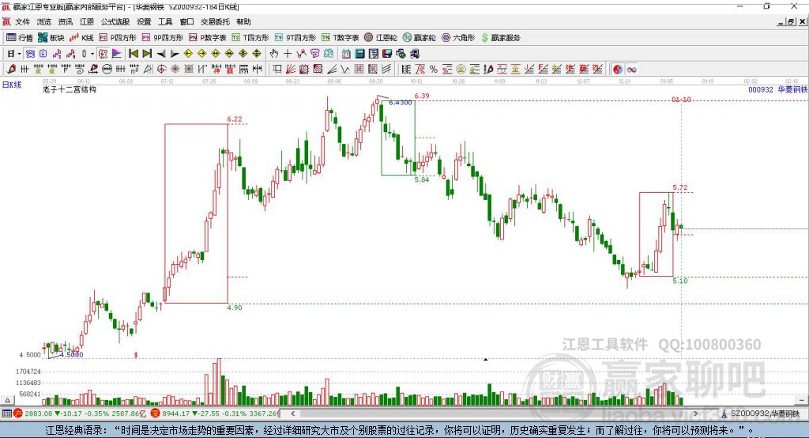Open the 9T四方形 tool
809x438 pixels.
(x=295, y=38)
